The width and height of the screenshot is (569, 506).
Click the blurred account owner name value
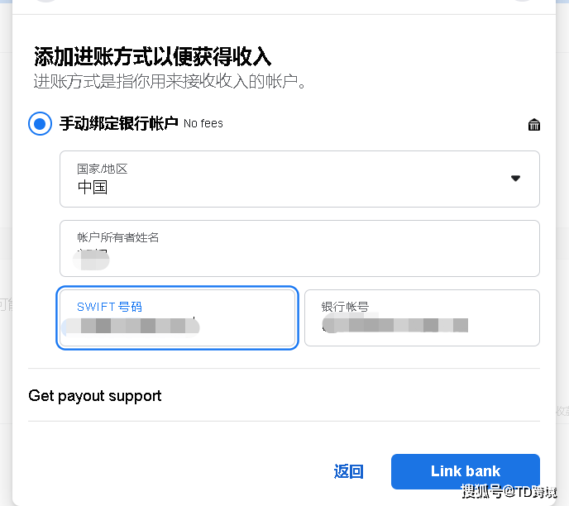[91, 260]
